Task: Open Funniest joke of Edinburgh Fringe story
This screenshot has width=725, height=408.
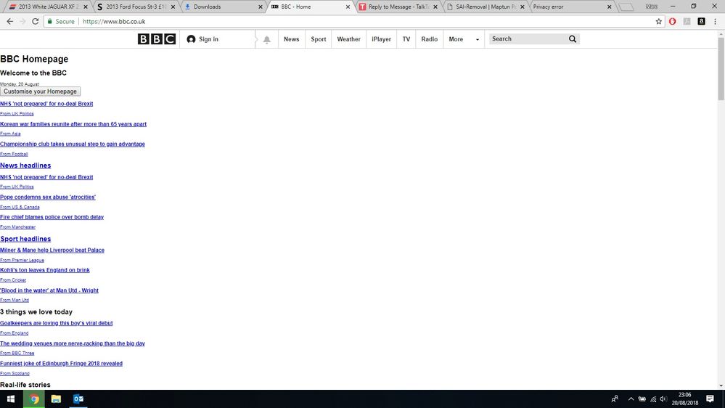Action: point(61,364)
